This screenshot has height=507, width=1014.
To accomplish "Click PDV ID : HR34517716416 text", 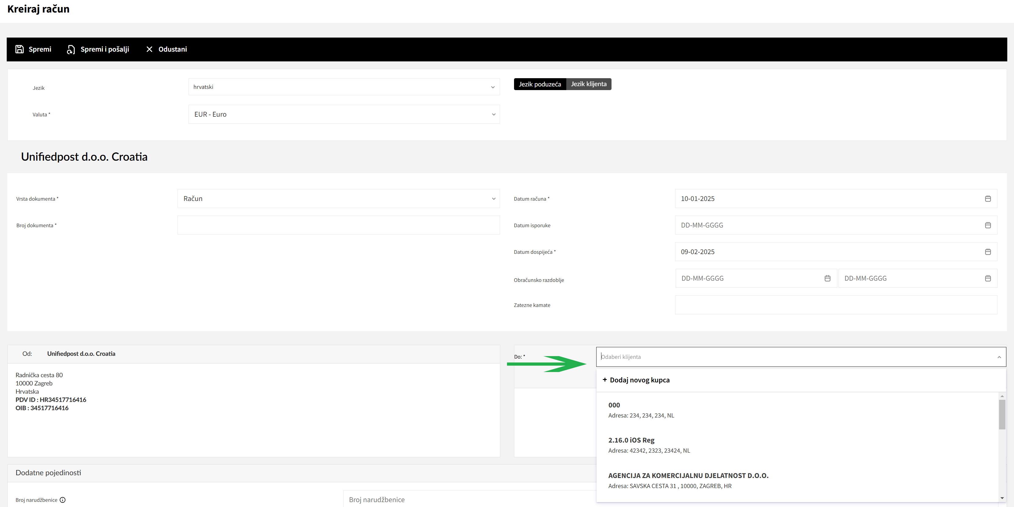I will point(51,399).
